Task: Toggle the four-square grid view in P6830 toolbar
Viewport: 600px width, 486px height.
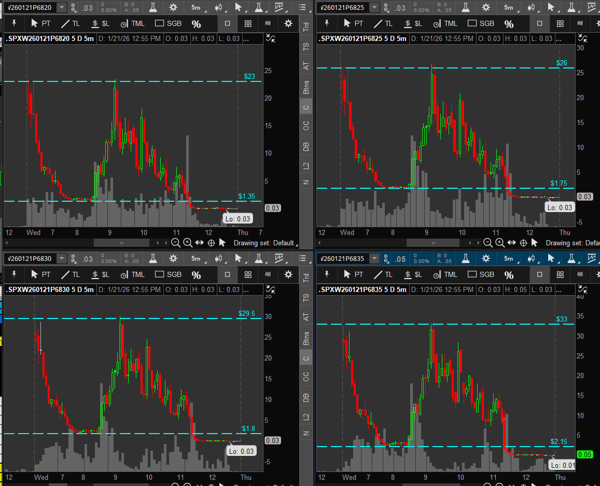Action: pyautogui.click(x=248, y=274)
